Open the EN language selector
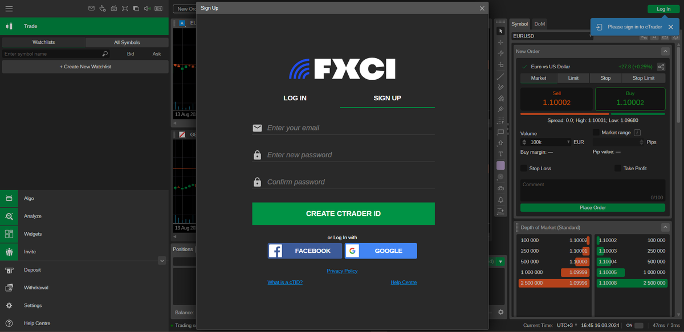The height and width of the screenshot is (332, 684). pos(158,9)
